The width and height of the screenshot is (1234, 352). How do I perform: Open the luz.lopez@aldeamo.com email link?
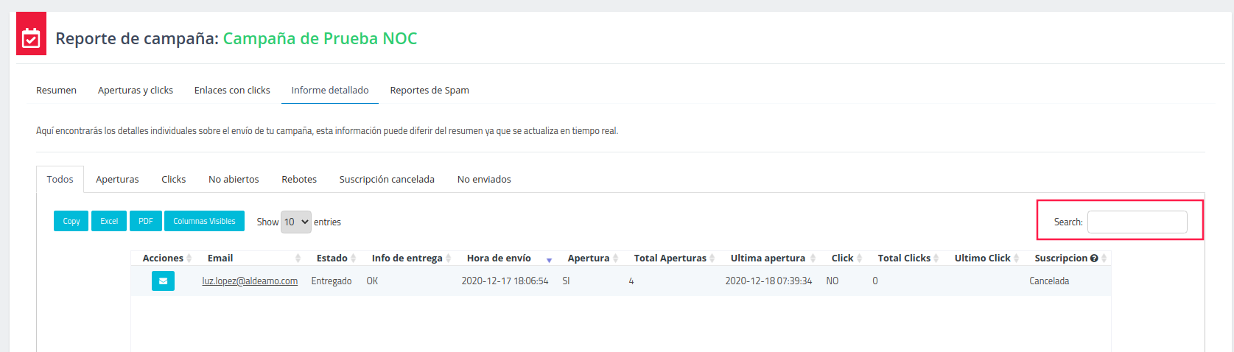coord(250,281)
